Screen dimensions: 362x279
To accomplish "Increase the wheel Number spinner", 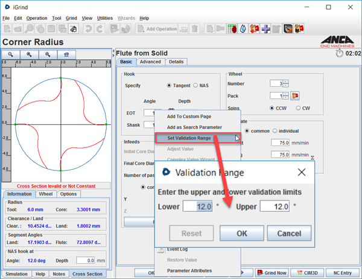I will pyautogui.click(x=285, y=81).
